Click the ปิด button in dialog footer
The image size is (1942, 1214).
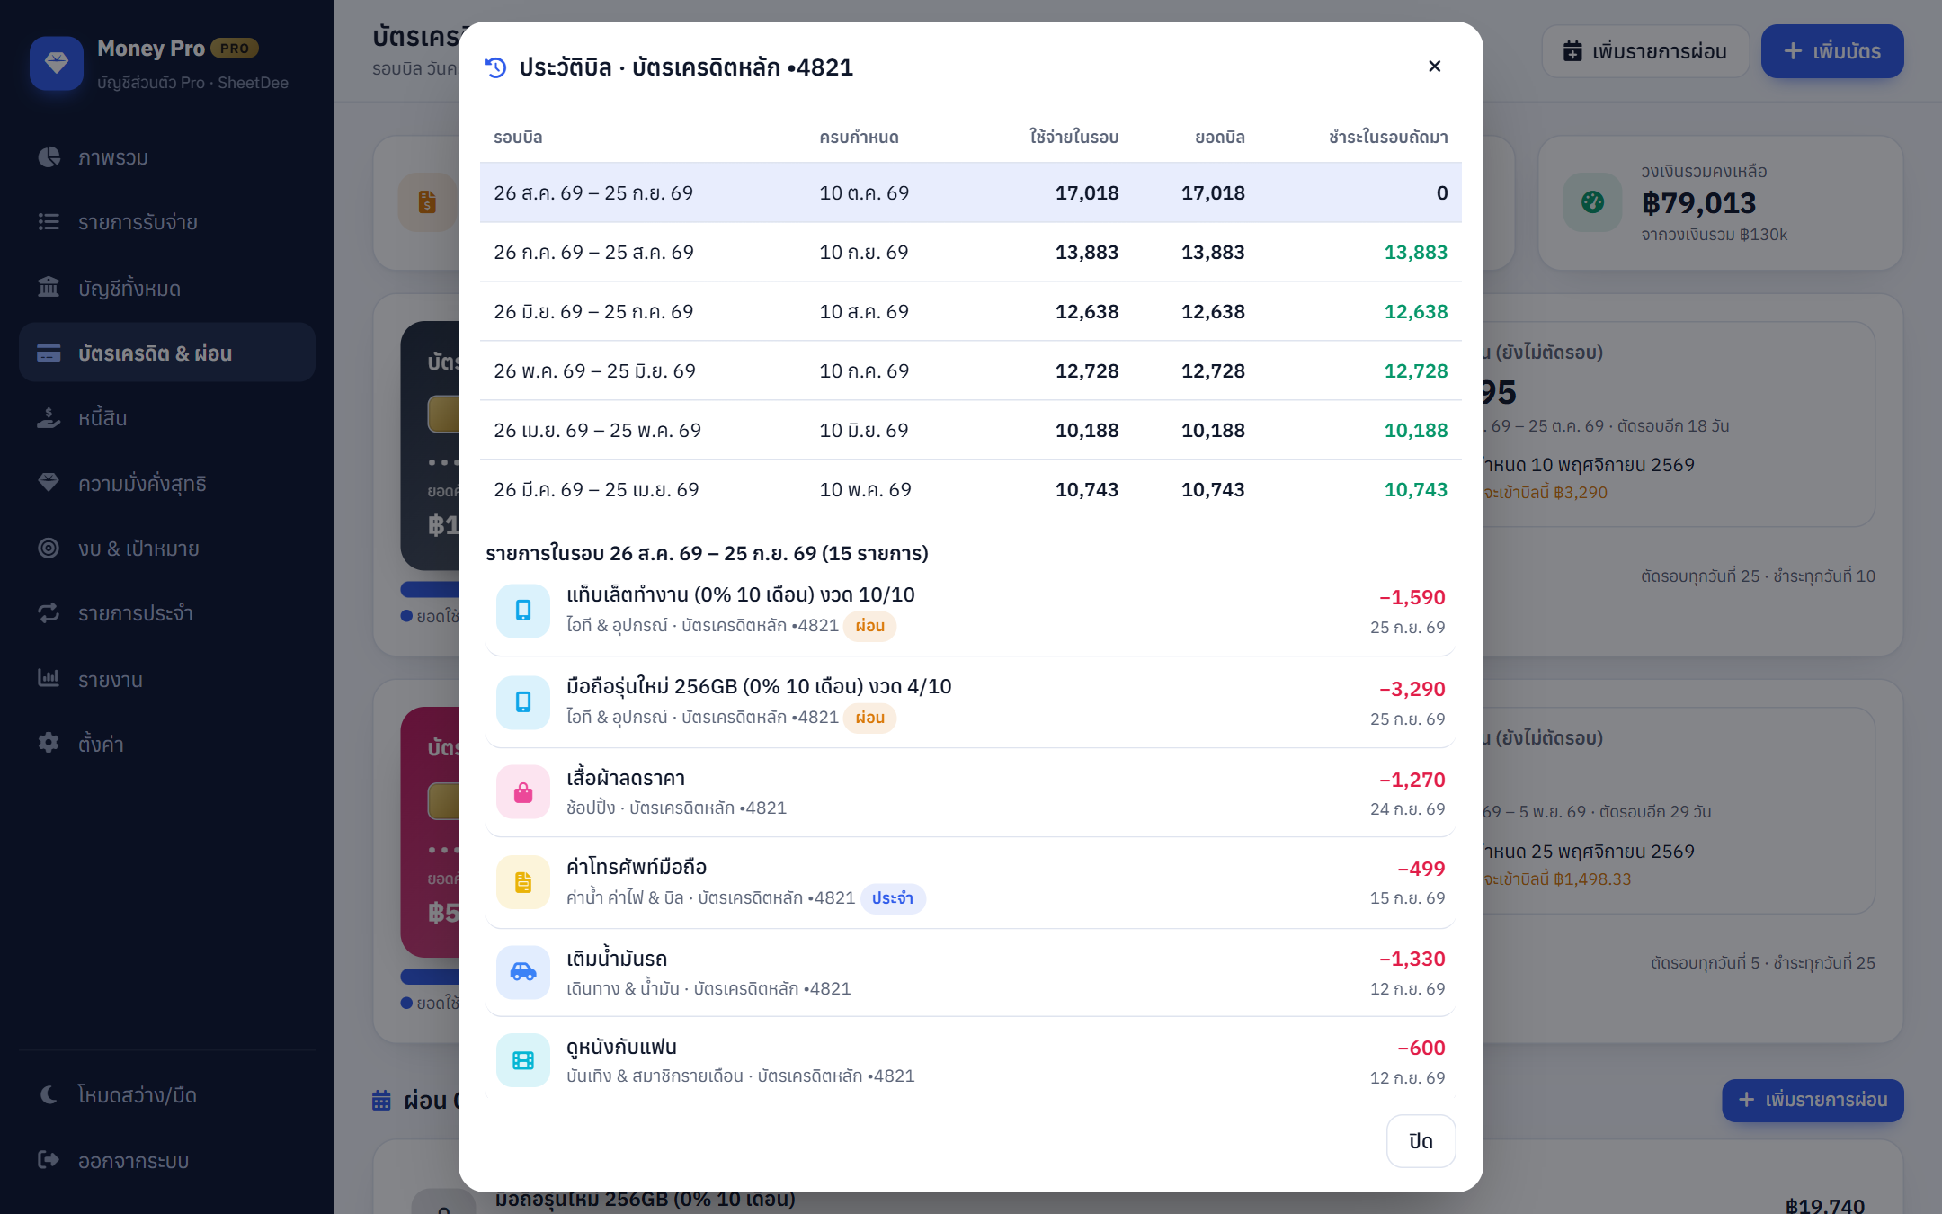click(1421, 1141)
